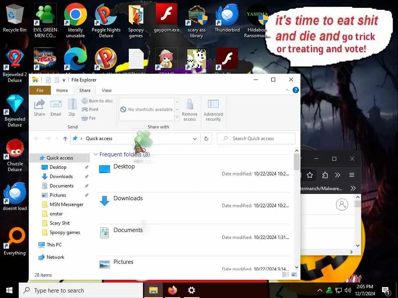Viewport: 398px width, 298px height.
Task: Open Scary Shit folder in sidebar
Action: [x=59, y=223]
